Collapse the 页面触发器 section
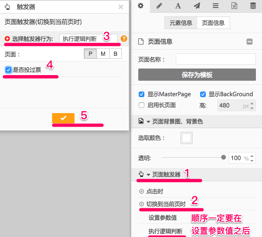The height and width of the screenshot is (237, 262). click(x=148, y=175)
